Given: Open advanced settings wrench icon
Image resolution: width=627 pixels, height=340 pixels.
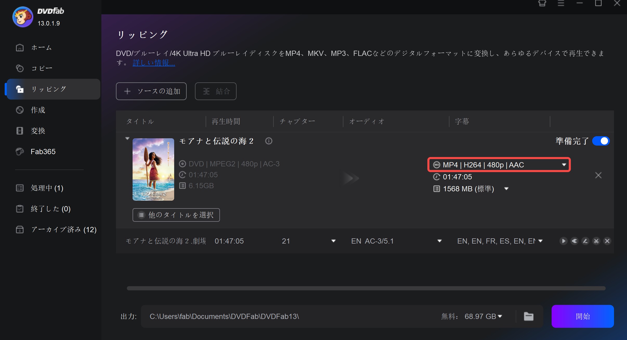Looking at the screenshot, I should (x=574, y=241).
